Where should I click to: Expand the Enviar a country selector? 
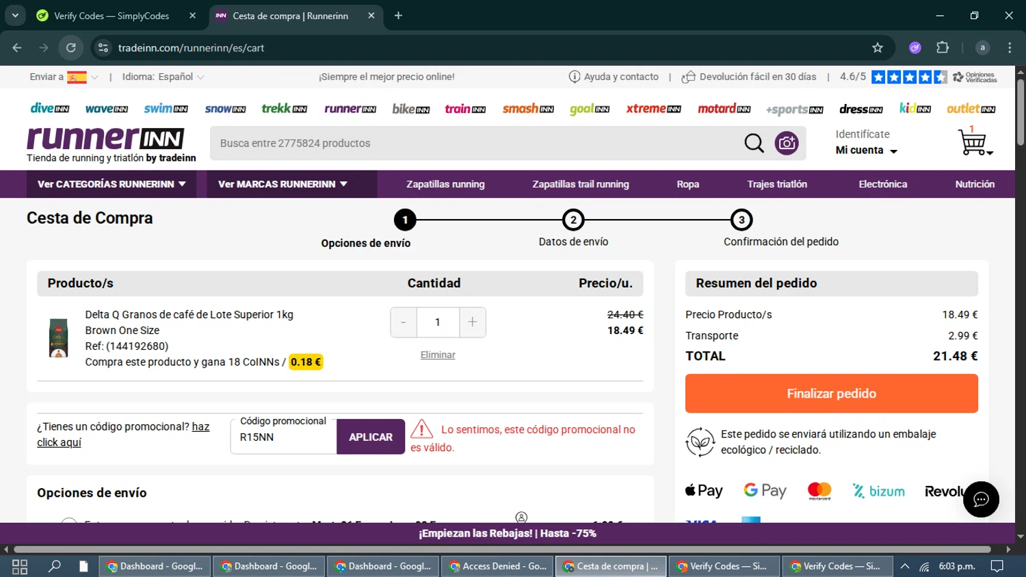[64, 77]
